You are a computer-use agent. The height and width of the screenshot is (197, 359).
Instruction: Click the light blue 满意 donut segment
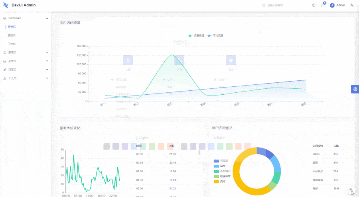[x=276, y=163]
